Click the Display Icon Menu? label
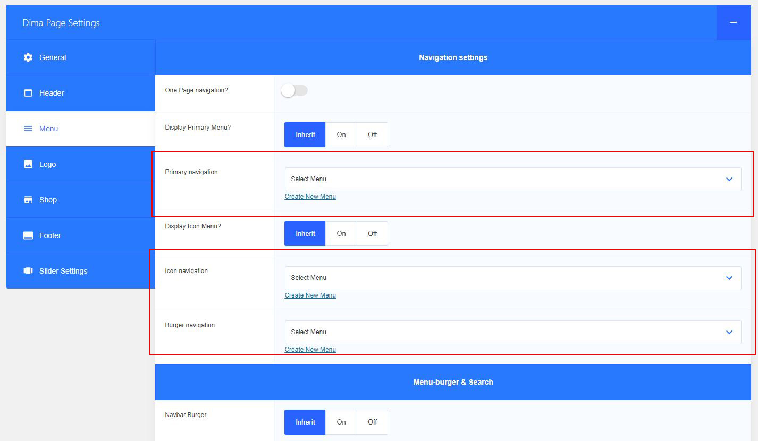The height and width of the screenshot is (441, 758). [193, 226]
